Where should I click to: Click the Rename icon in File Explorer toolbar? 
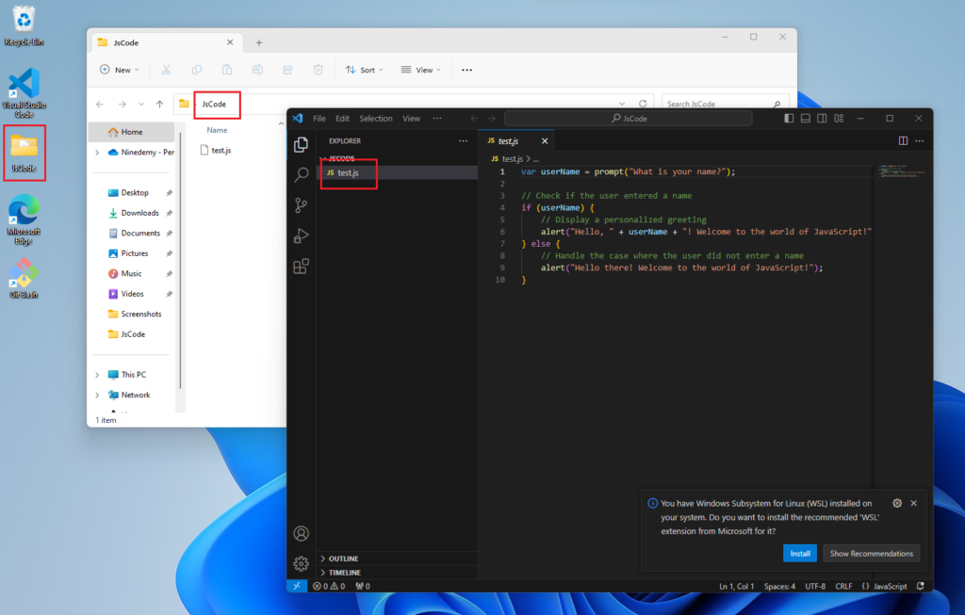(x=257, y=70)
